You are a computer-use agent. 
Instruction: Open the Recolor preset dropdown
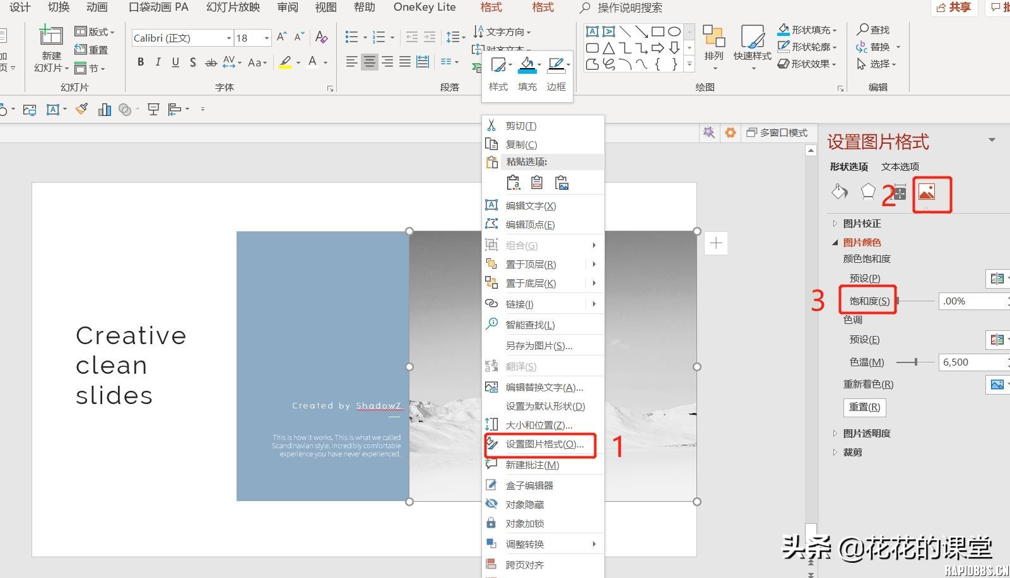pyautogui.click(x=997, y=384)
